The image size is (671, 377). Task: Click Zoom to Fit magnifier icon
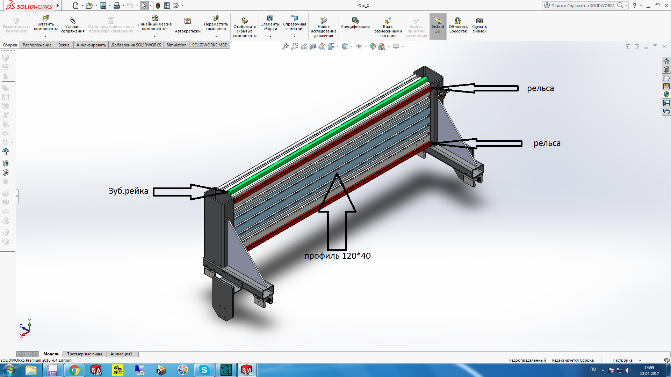[x=286, y=46]
